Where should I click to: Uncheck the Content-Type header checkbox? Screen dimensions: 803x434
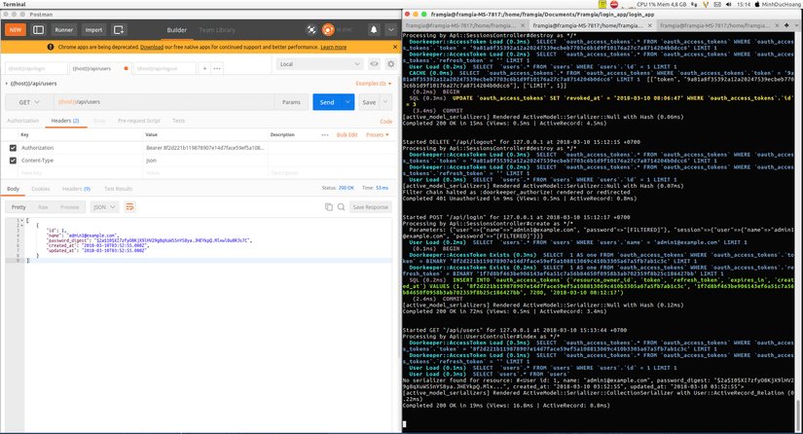point(13,161)
